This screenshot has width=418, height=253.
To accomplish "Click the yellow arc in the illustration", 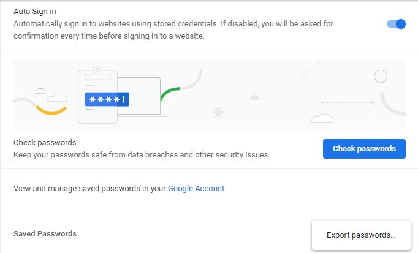I will click(50, 110).
